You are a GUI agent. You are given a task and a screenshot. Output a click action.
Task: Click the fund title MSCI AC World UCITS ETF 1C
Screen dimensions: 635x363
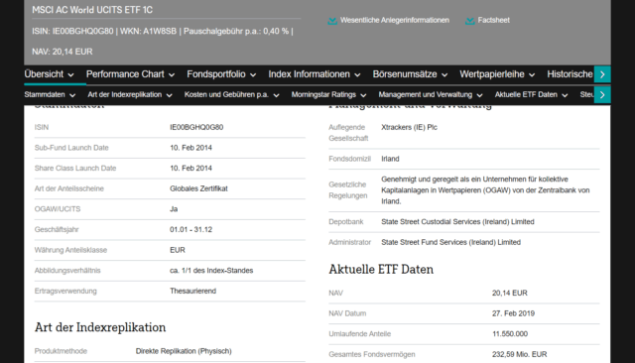[92, 10]
